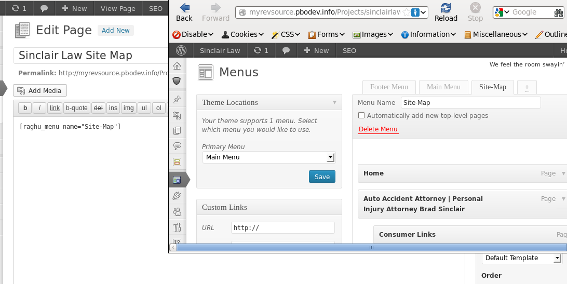
Task: Click the browser Forward arrow icon
Action: point(216,7)
